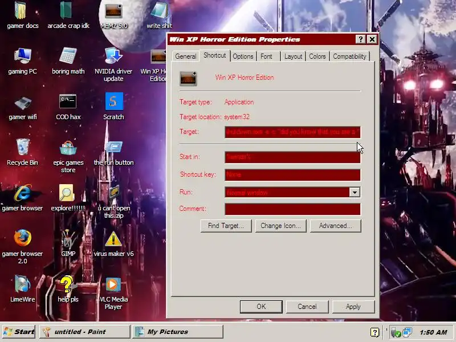The image size is (456, 342).
Task: Click the Find Target button
Action: pos(226,226)
